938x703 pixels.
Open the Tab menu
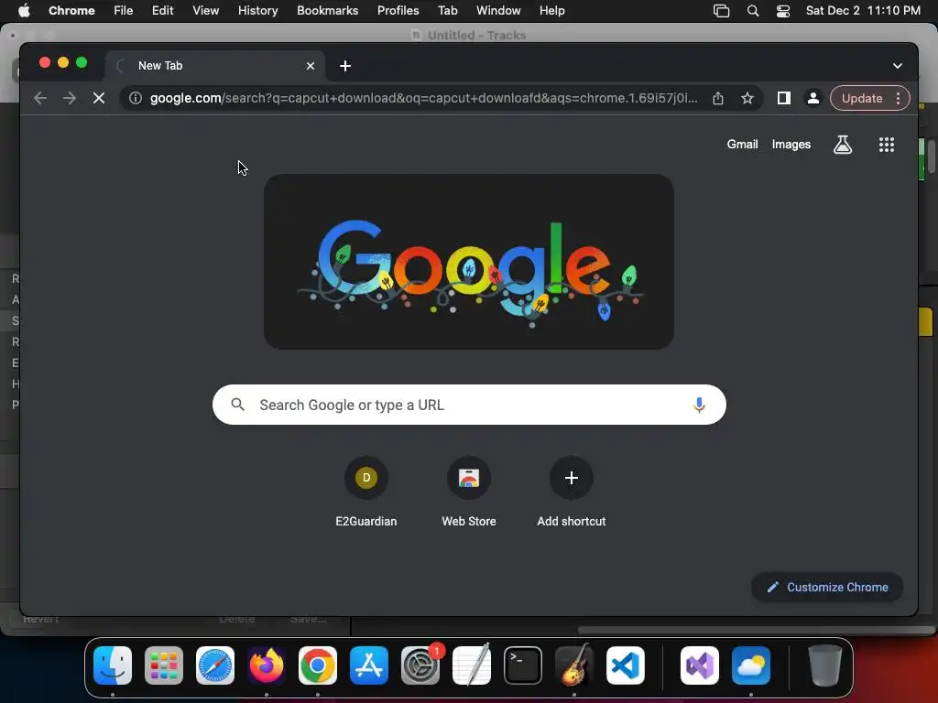pos(447,11)
